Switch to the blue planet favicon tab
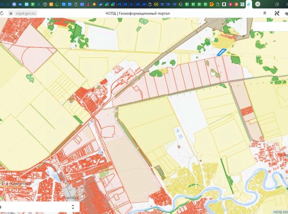 point(100,4)
